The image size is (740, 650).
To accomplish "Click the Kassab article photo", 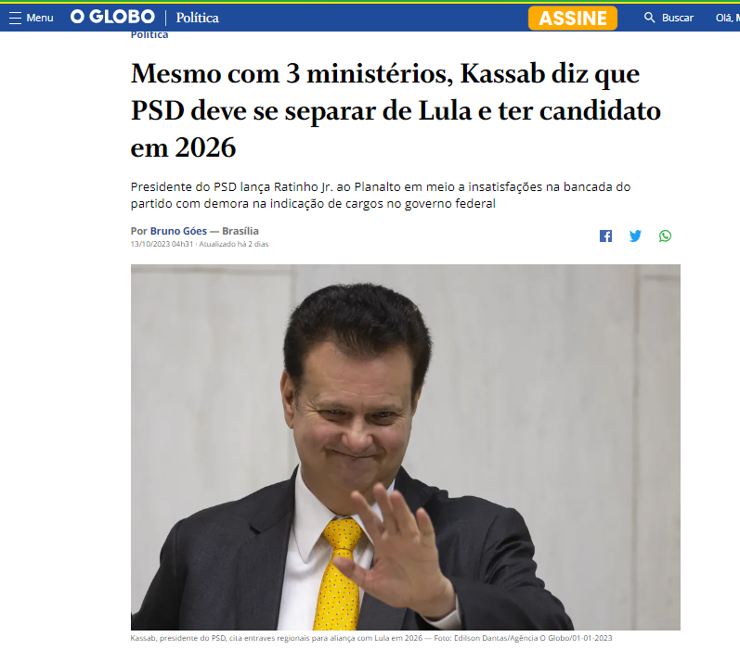I will click(x=406, y=447).
